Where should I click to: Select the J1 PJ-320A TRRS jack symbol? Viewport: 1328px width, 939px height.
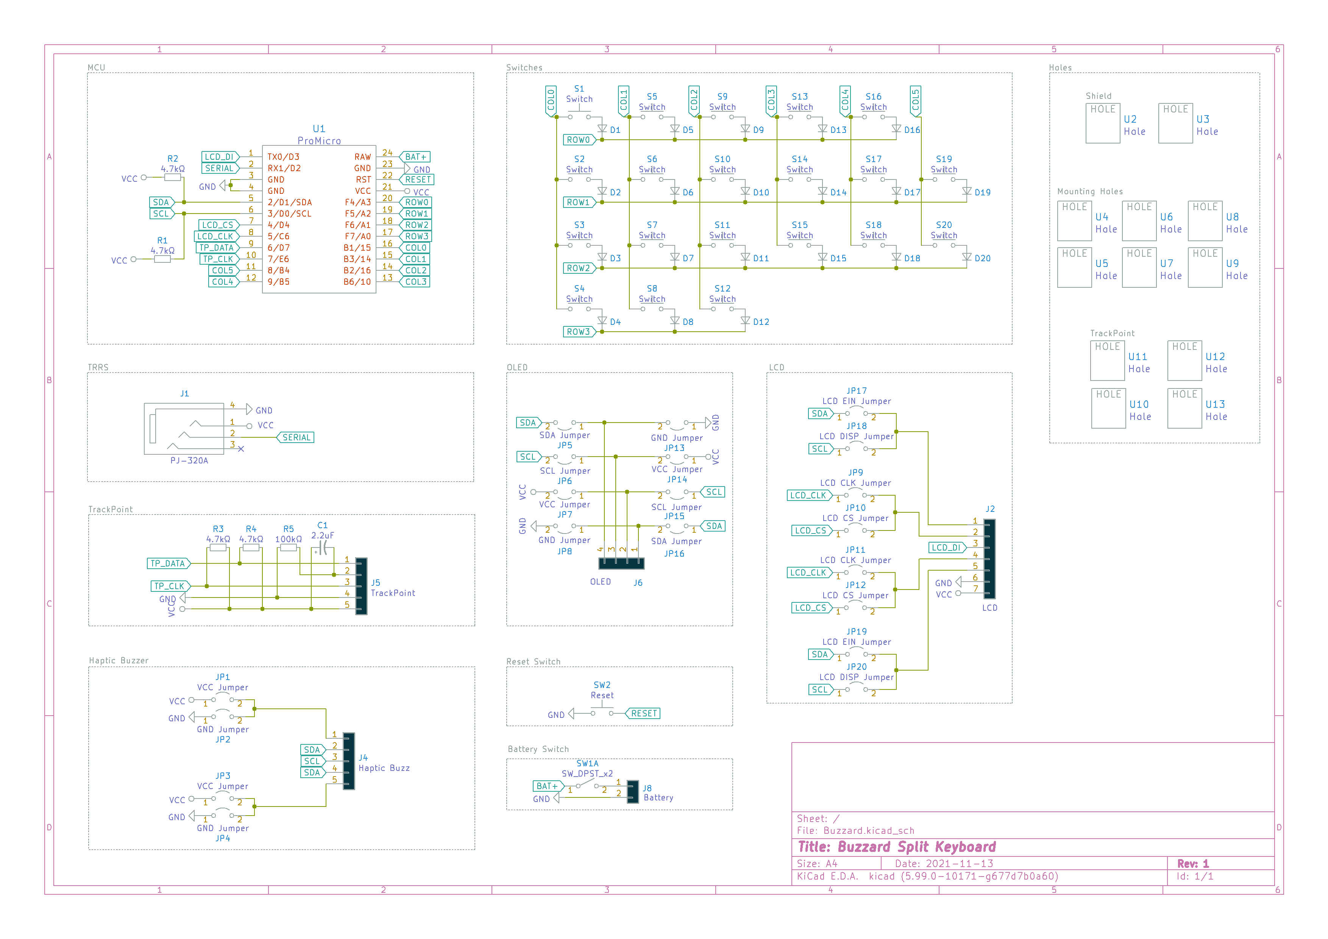[x=184, y=429]
